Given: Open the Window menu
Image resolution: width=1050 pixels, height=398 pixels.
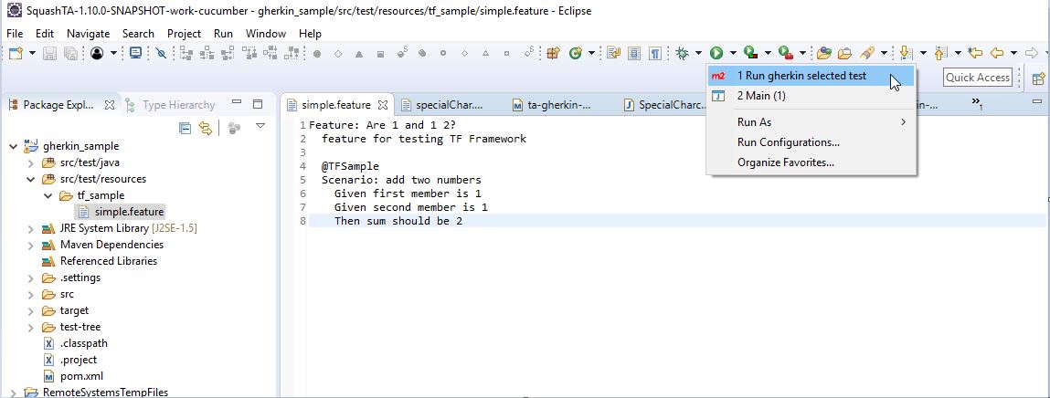Looking at the screenshot, I should coord(266,34).
